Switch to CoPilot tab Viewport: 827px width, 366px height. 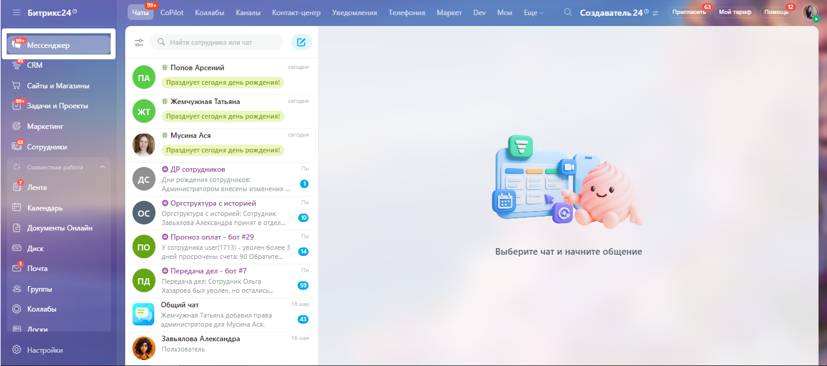[172, 13]
